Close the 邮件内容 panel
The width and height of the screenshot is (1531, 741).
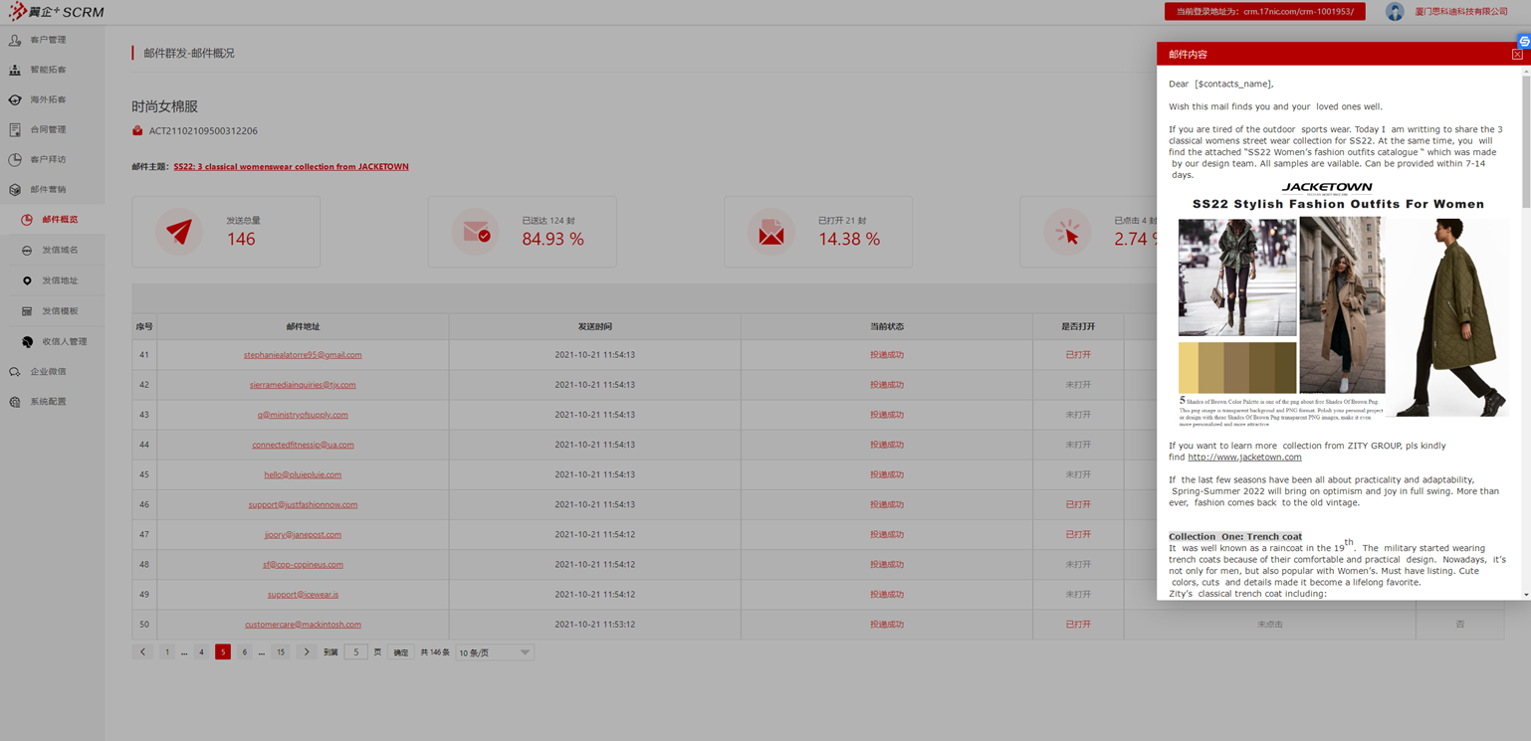[1517, 54]
